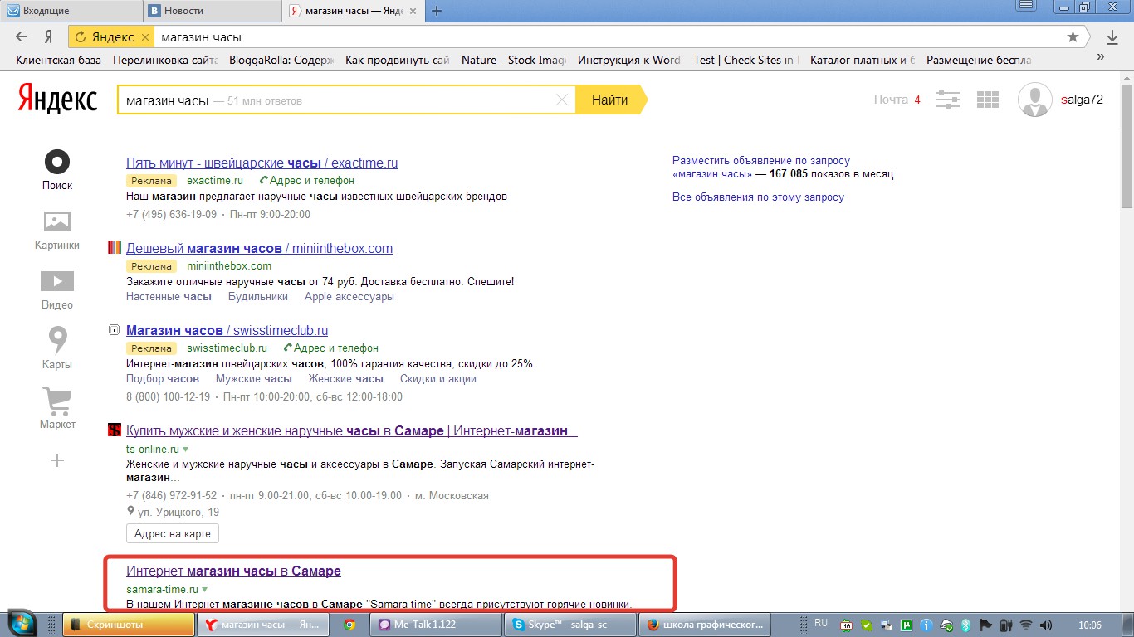
Task: Open the 'Apple аксессуары' sitelink
Action: (349, 296)
